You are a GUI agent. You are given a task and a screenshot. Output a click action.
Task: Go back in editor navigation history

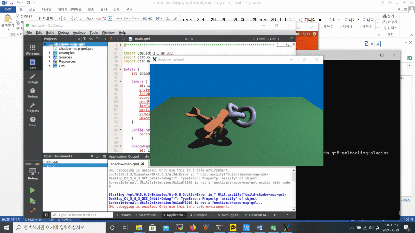[111, 39]
